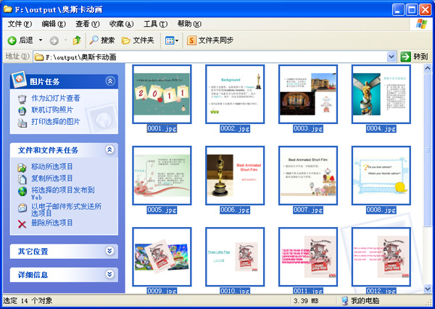This screenshot has height=309, width=435.
Task: Click the vertical scrollbar thumb
Action: (428, 149)
